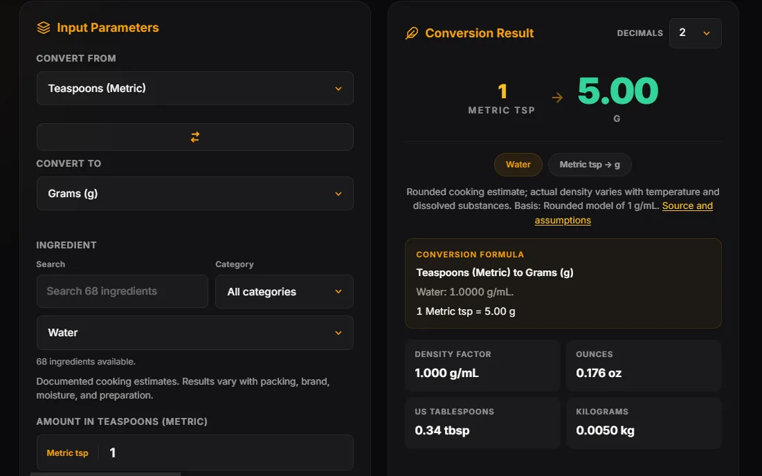The image size is (762, 476).
Task: Click the Rounded cooking estimate description text
Action: pyautogui.click(x=563, y=206)
